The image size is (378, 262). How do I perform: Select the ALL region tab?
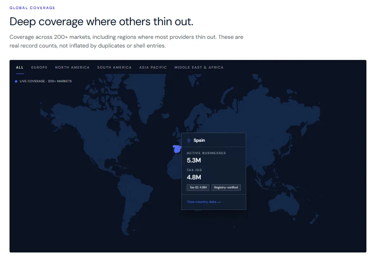pyautogui.click(x=20, y=67)
